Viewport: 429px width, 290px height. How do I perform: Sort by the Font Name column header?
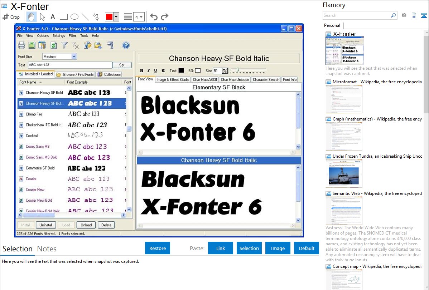[41, 82]
